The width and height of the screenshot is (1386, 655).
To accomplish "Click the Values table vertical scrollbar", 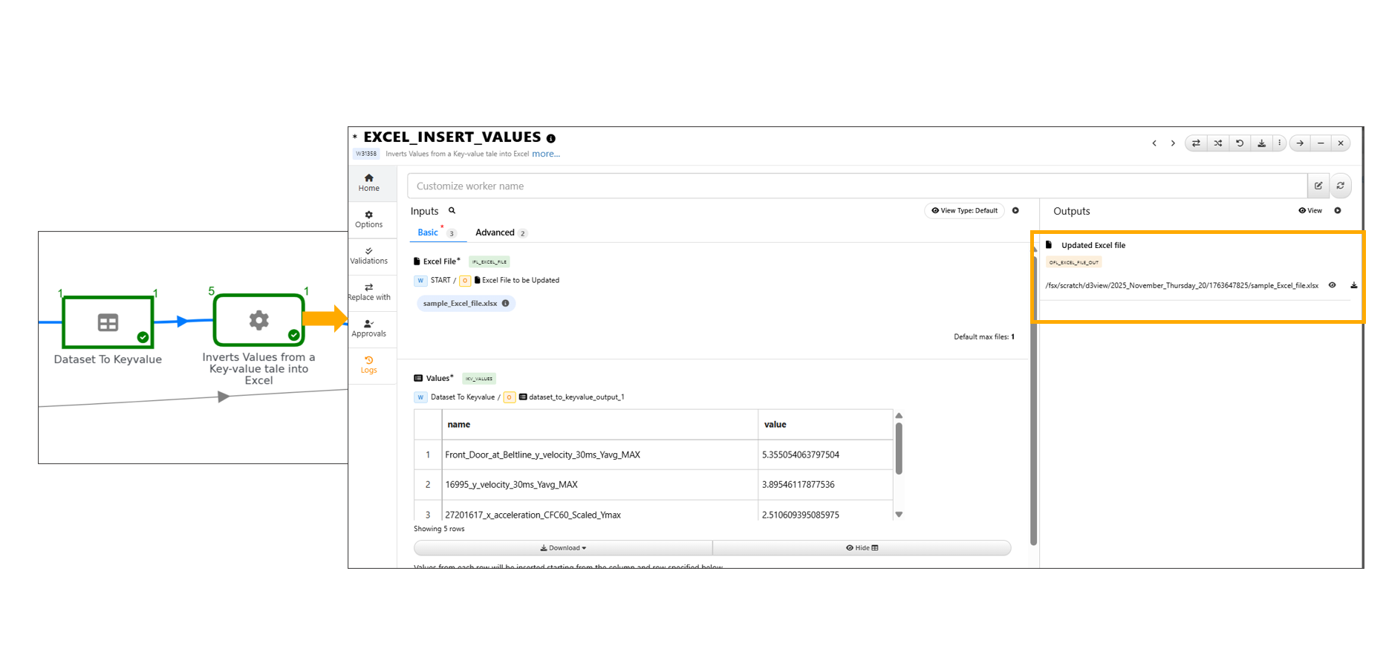I will click(x=899, y=449).
